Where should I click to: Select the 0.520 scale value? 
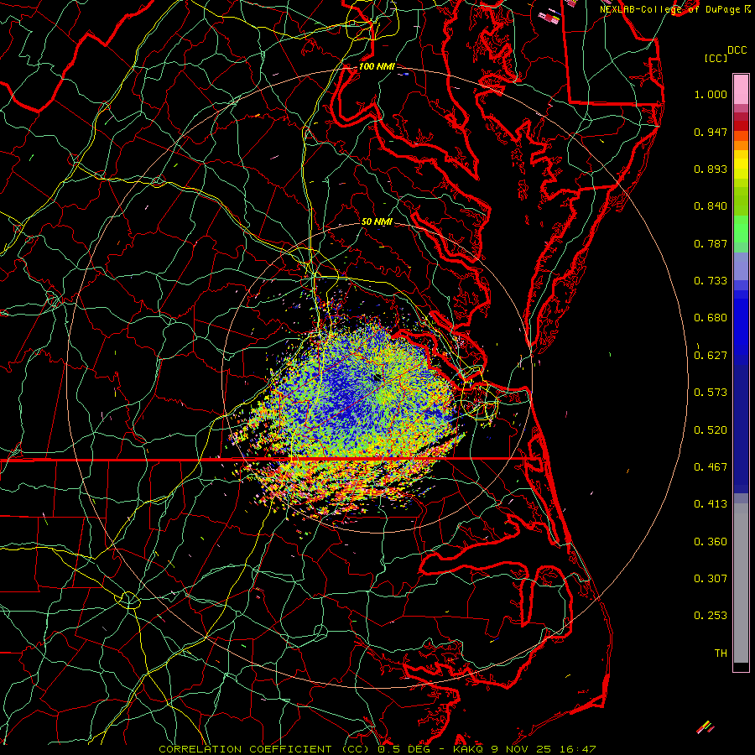click(x=711, y=430)
